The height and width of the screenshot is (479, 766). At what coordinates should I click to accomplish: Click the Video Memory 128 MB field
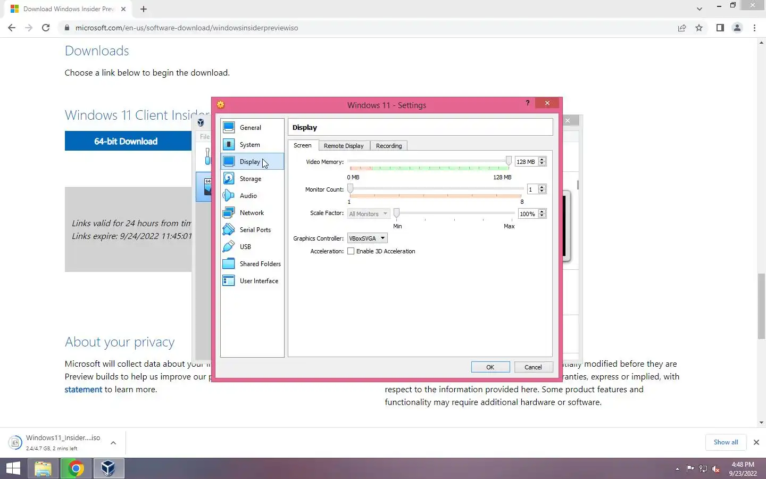tap(526, 162)
